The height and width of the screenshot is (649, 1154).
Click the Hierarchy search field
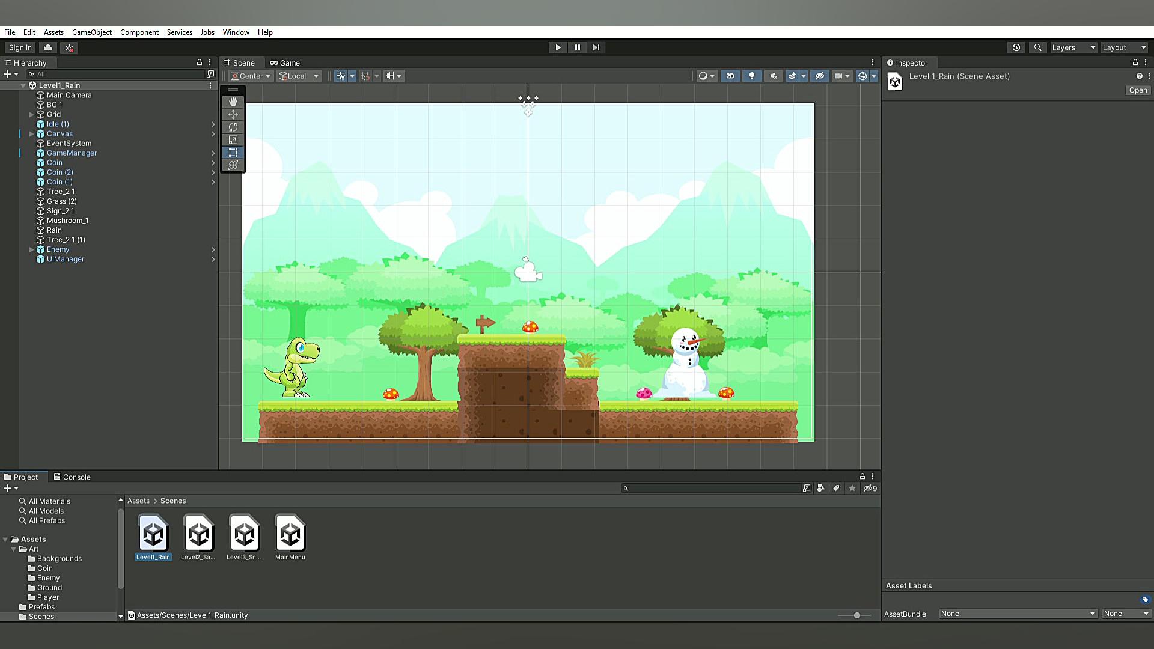click(x=115, y=74)
